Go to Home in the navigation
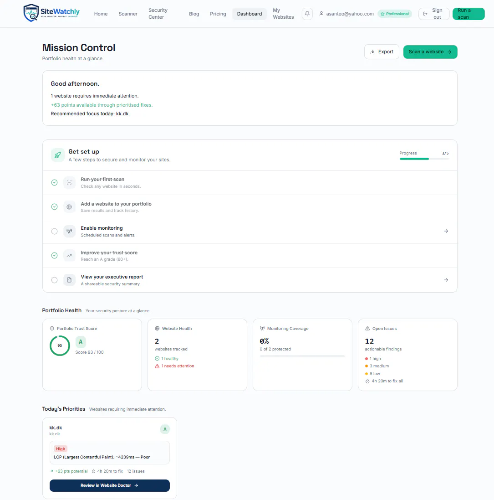 point(101,14)
